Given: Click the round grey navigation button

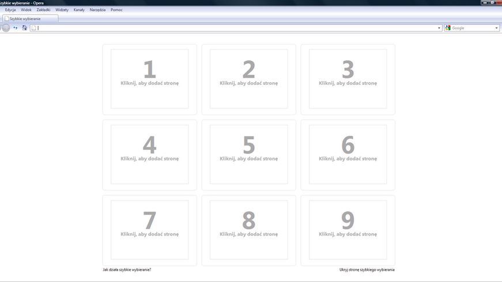Looking at the screenshot, I should tap(6, 28).
